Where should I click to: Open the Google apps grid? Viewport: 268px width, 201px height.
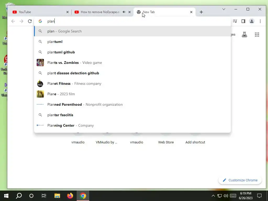coord(257,35)
